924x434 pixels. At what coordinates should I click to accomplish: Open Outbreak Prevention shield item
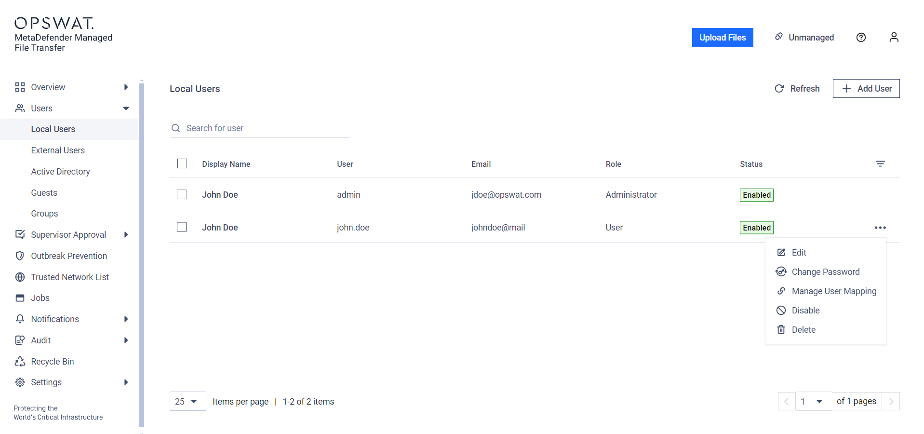pos(68,256)
